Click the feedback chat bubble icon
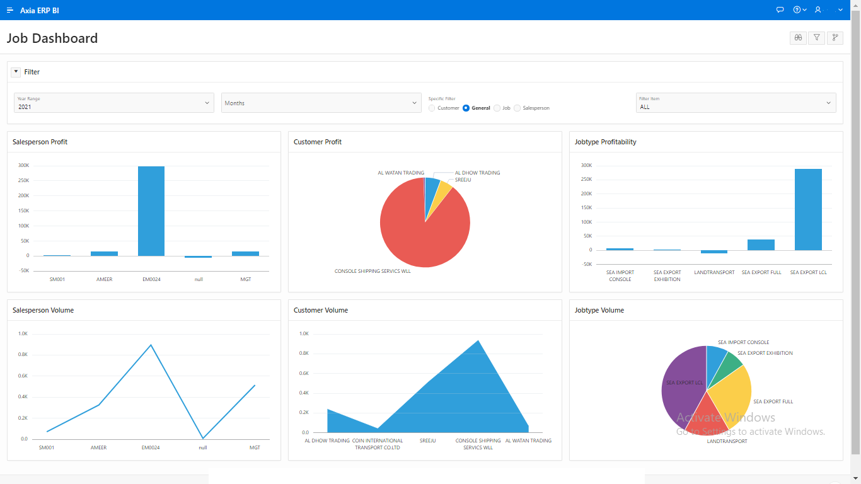 [780, 9]
